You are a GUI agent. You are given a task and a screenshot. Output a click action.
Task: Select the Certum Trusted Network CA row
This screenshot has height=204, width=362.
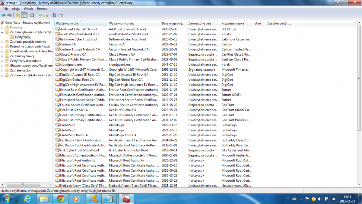point(206,49)
